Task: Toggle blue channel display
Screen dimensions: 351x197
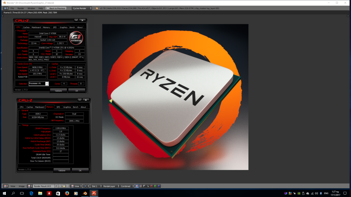Action: click(x=159, y=186)
